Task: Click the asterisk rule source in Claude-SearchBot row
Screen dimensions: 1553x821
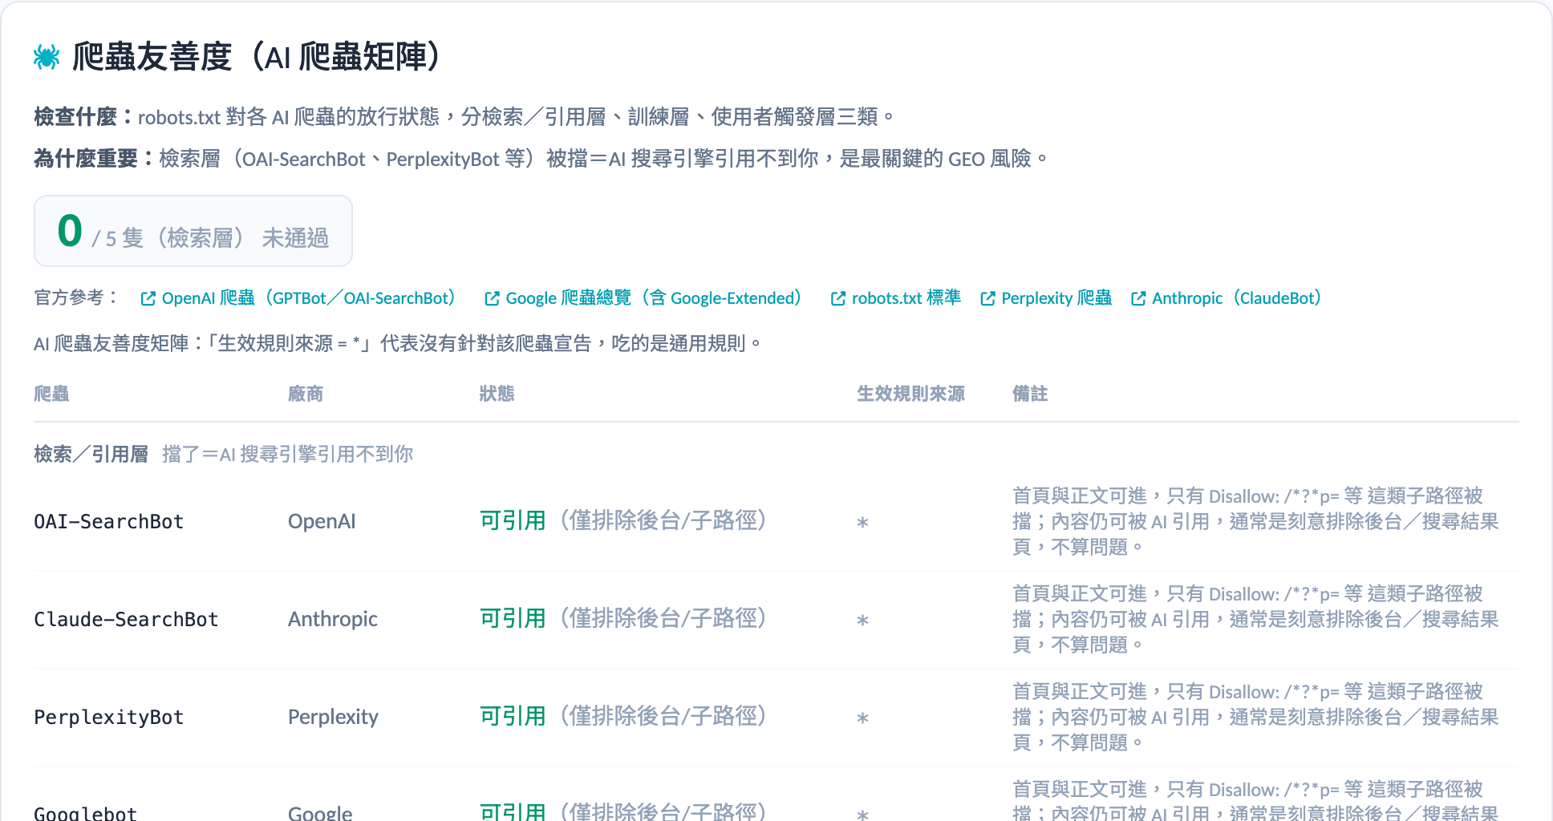Action: [x=863, y=621]
